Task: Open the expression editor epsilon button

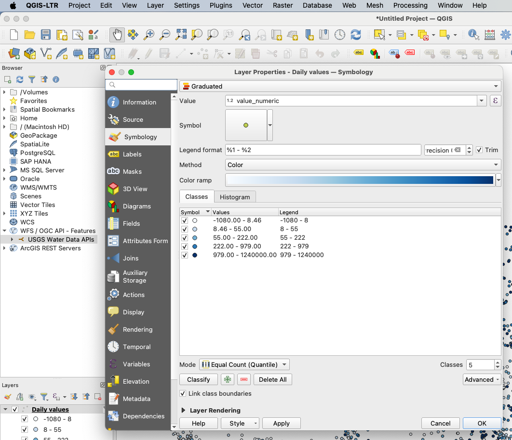Action: [x=495, y=101]
